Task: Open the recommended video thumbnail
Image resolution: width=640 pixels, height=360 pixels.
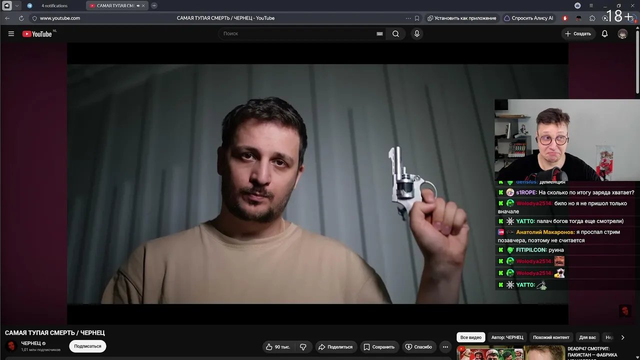Action: 510,353
